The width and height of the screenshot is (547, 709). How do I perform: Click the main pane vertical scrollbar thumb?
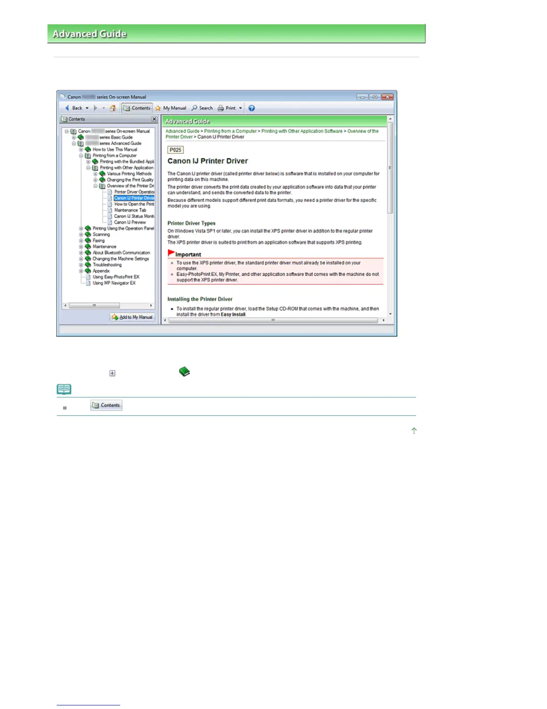390,168
